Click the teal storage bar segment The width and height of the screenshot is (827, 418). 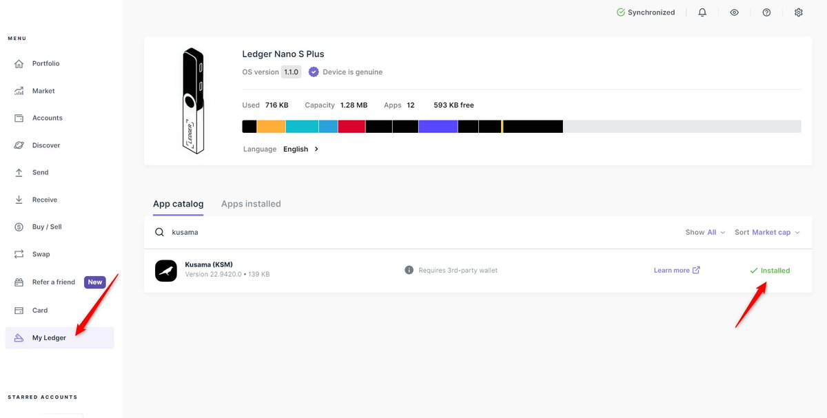[302, 127]
